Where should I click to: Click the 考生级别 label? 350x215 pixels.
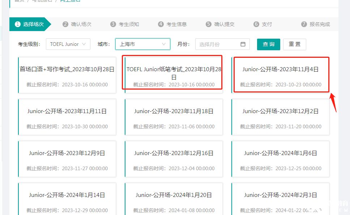pyautogui.click(x=29, y=44)
